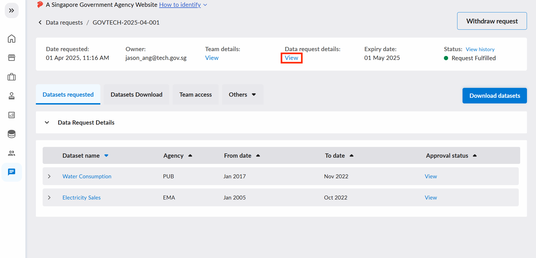Screen dimensions: 536x258
Task: View approval status for Electricity Sales
Action: click(x=431, y=198)
